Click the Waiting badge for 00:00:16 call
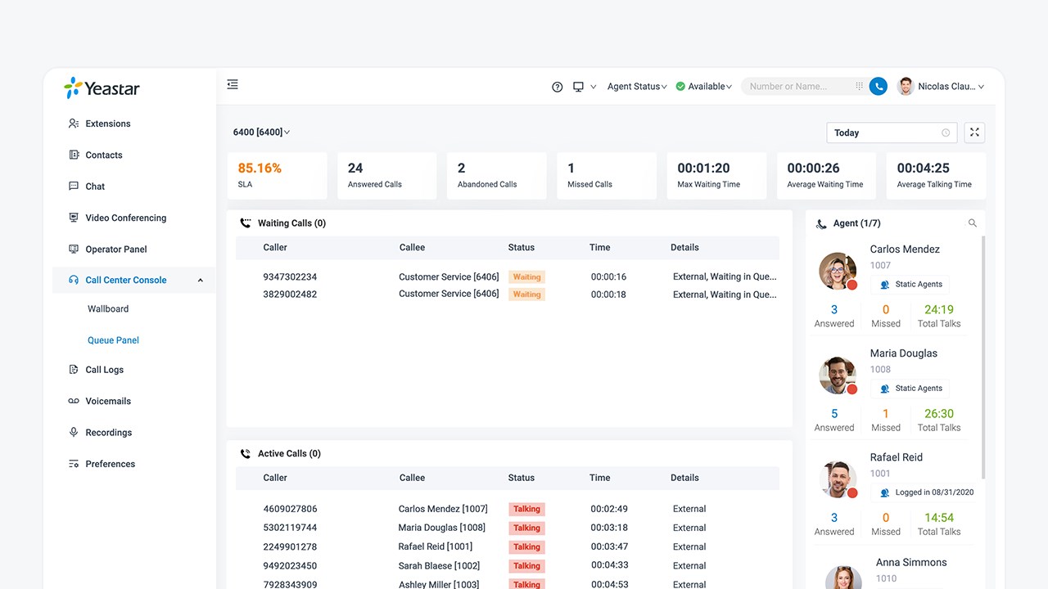 click(526, 277)
